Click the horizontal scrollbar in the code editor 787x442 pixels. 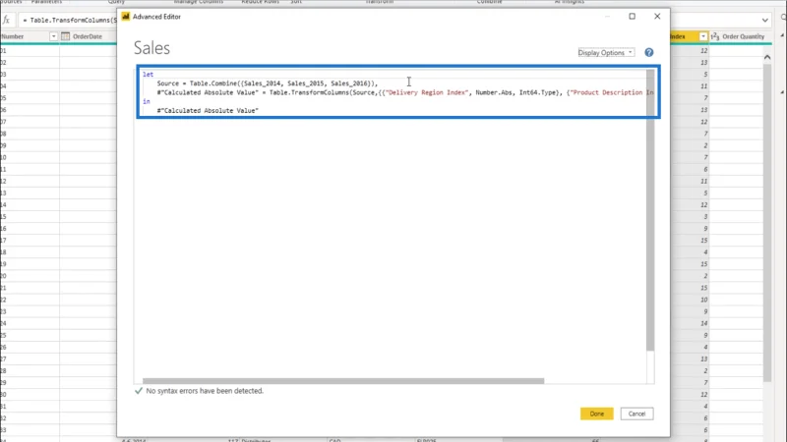(x=343, y=381)
